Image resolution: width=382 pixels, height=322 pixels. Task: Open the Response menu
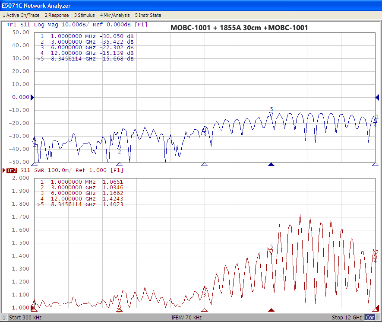pos(57,15)
